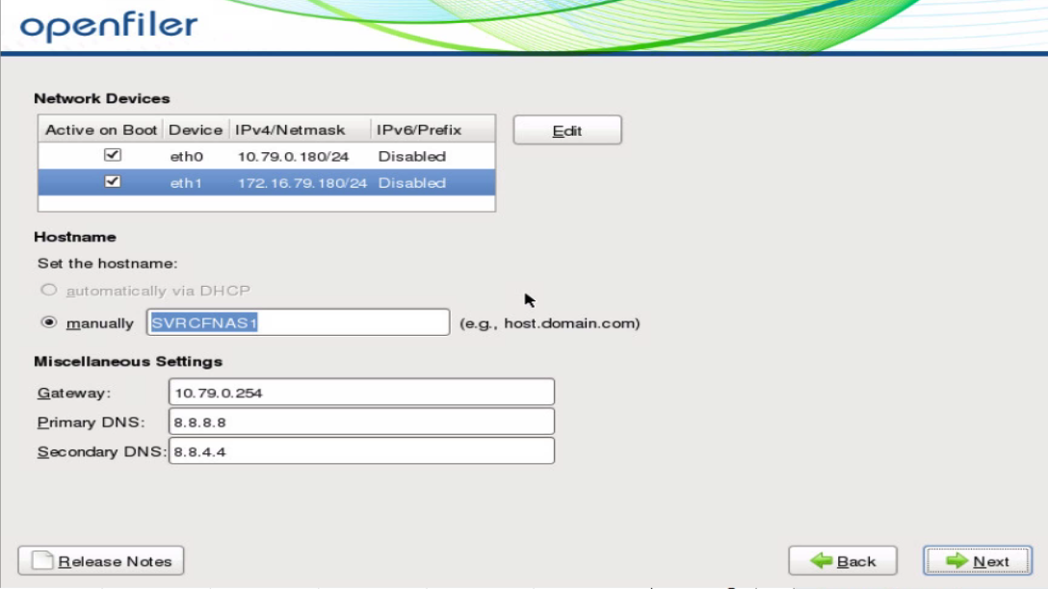Click the Device column header
Screen dimensions: 1048x589
coord(196,130)
